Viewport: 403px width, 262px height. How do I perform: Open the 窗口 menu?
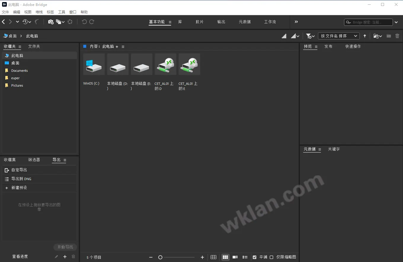73,12
